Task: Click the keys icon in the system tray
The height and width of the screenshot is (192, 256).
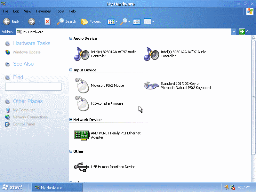Action: click(x=226, y=187)
